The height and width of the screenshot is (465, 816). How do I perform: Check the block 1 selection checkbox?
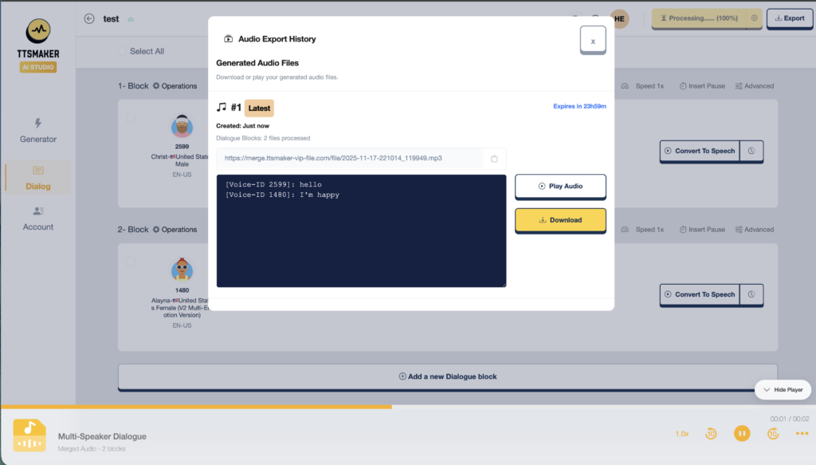(x=131, y=118)
